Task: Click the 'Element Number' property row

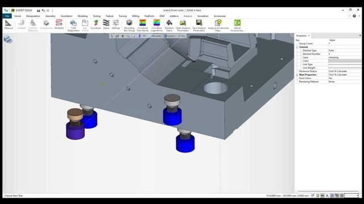Action: (328, 54)
